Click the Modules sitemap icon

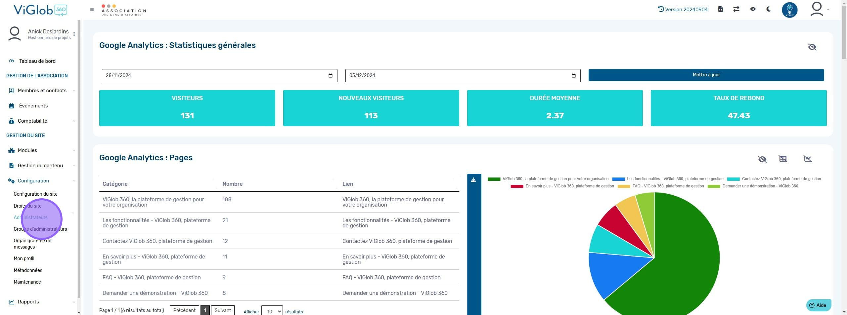pos(11,150)
